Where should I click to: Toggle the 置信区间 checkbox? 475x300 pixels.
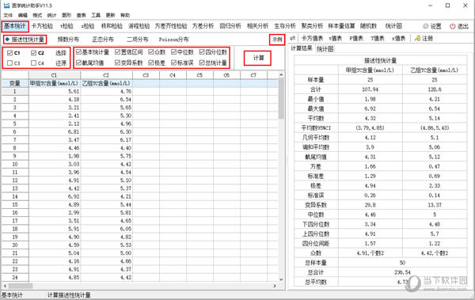[117, 52]
